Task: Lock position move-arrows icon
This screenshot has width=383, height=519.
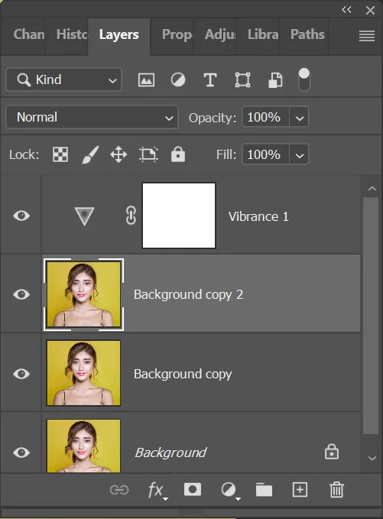Action: tap(118, 154)
